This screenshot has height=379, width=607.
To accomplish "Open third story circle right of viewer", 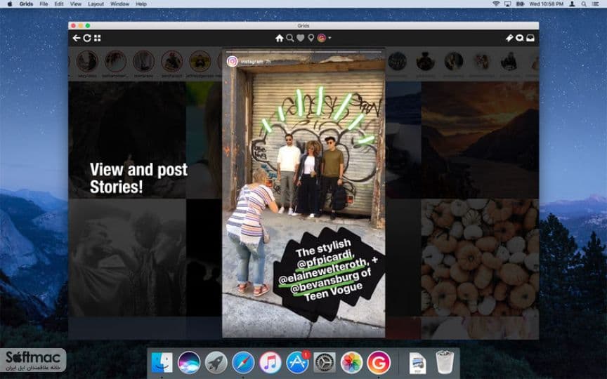I will [454, 61].
